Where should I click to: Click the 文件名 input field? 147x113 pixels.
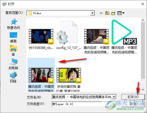pos(82,97)
